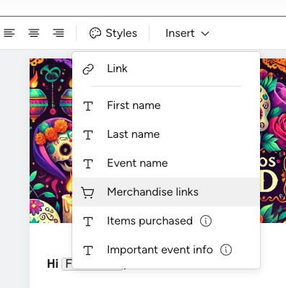Open the Insert menu label

point(180,33)
